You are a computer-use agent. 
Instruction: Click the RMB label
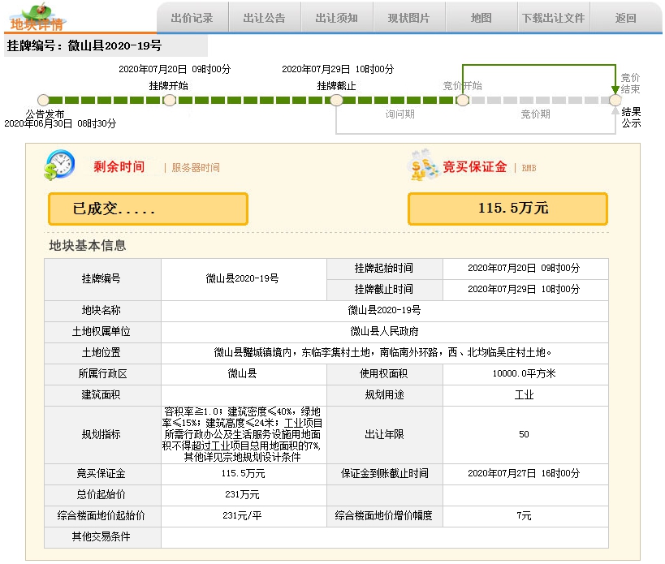coord(529,168)
